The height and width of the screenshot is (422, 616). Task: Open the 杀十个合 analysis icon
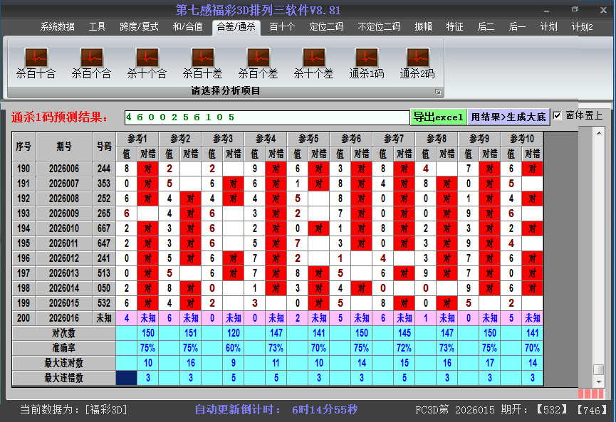pyautogui.click(x=147, y=63)
